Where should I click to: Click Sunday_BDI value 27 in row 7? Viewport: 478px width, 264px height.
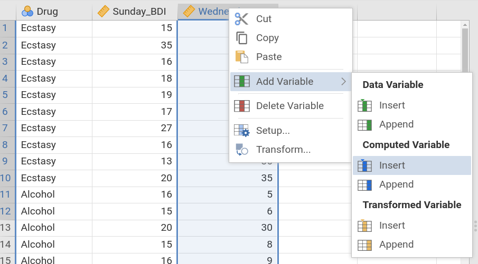coord(135,128)
